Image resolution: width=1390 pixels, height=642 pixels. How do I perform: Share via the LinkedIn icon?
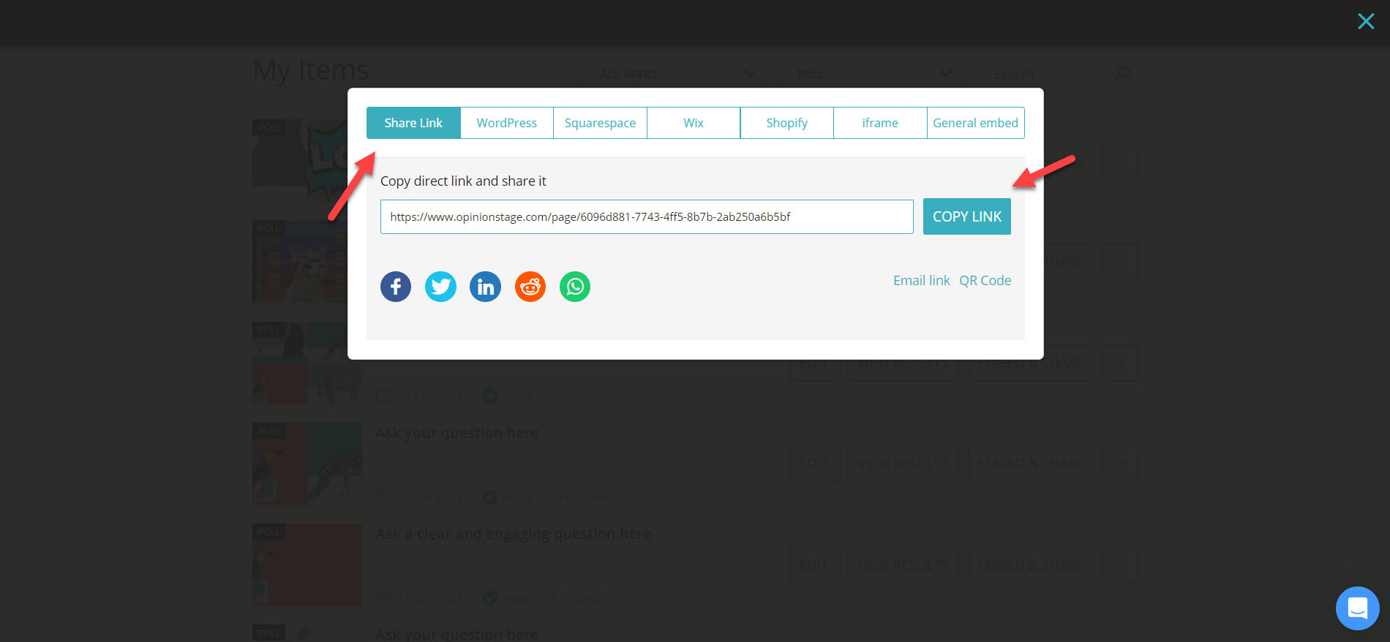coord(485,287)
